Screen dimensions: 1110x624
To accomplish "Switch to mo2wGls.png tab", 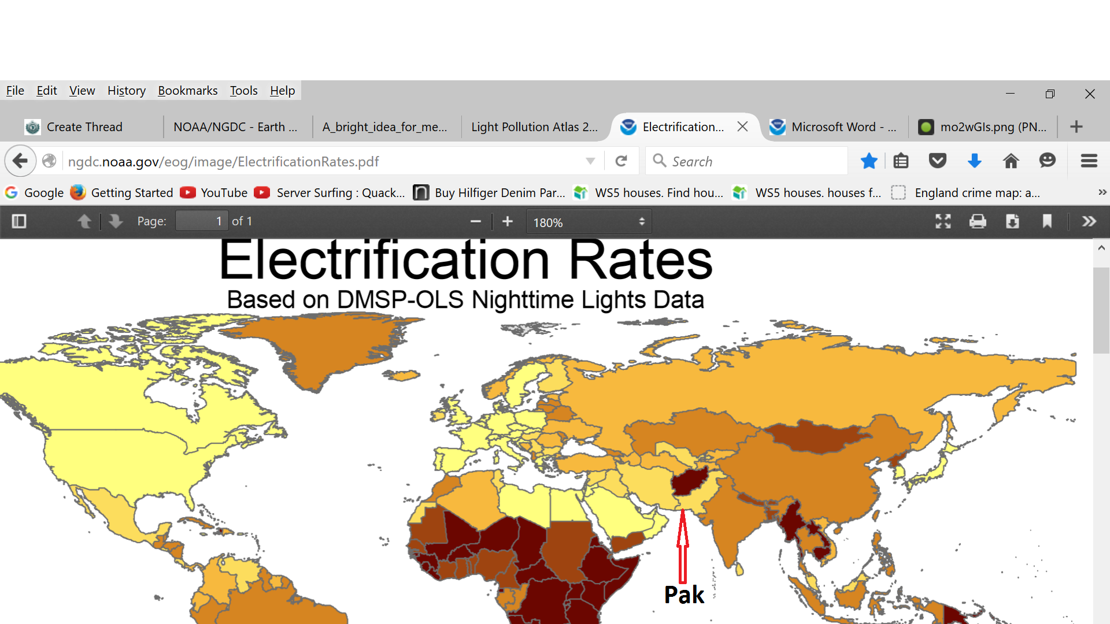I will 983,127.
